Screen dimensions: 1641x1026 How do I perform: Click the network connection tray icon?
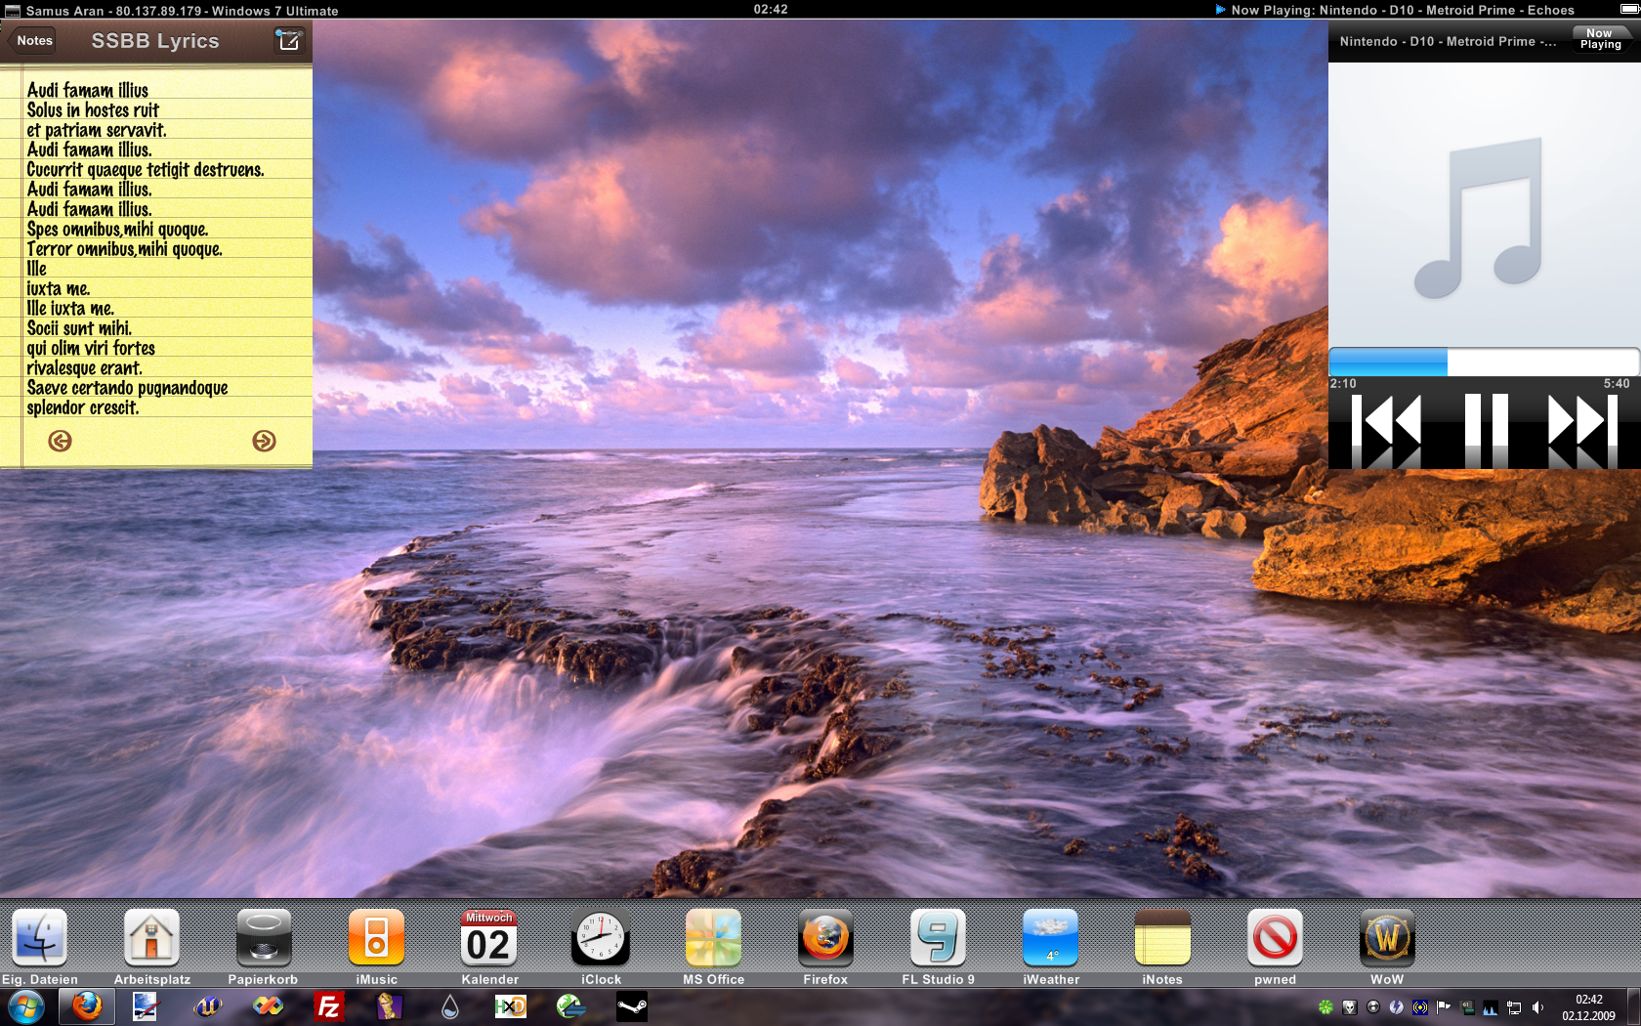click(1514, 1007)
